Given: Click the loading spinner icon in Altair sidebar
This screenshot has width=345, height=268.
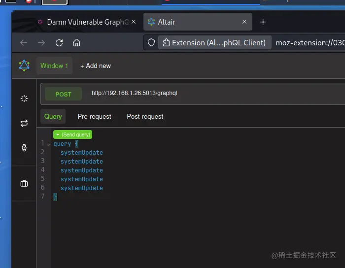Looking at the screenshot, I should (24, 99).
